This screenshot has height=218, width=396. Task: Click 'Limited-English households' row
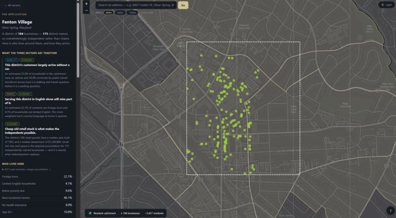(37, 184)
